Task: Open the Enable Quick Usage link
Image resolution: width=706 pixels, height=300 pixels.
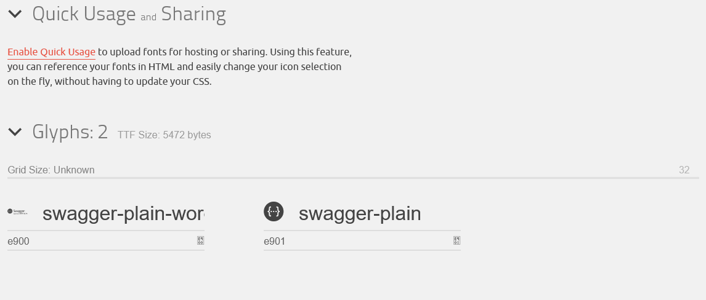Action: 51,52
